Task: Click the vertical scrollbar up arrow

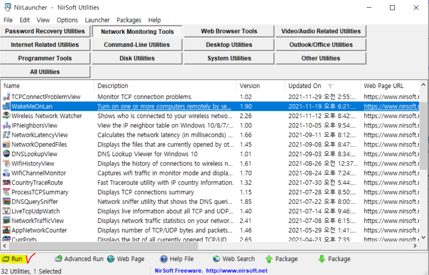Action: (x=423, y=85)
